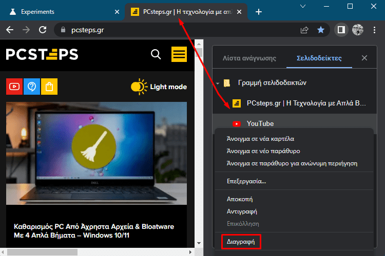
Task: Collapse the Γραμμή σελιδοδεικτών folder arrow
Action: pyautogui.click(x=218, y=83)
